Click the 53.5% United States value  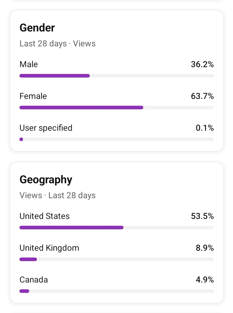point(202,216)
